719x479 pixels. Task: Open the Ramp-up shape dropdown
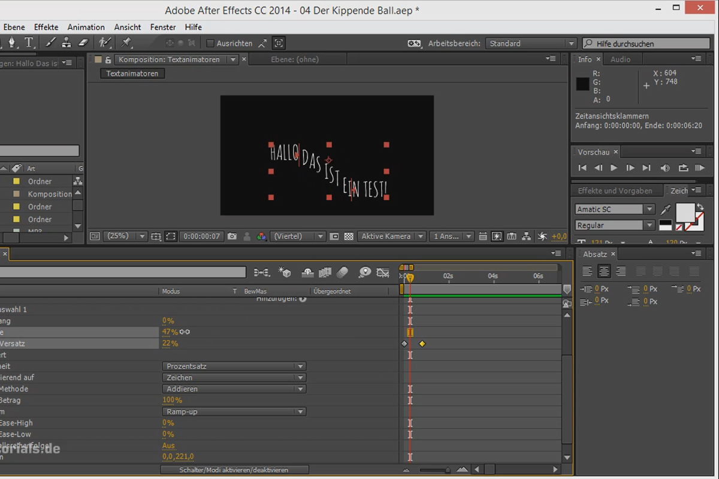coord(234,412)
